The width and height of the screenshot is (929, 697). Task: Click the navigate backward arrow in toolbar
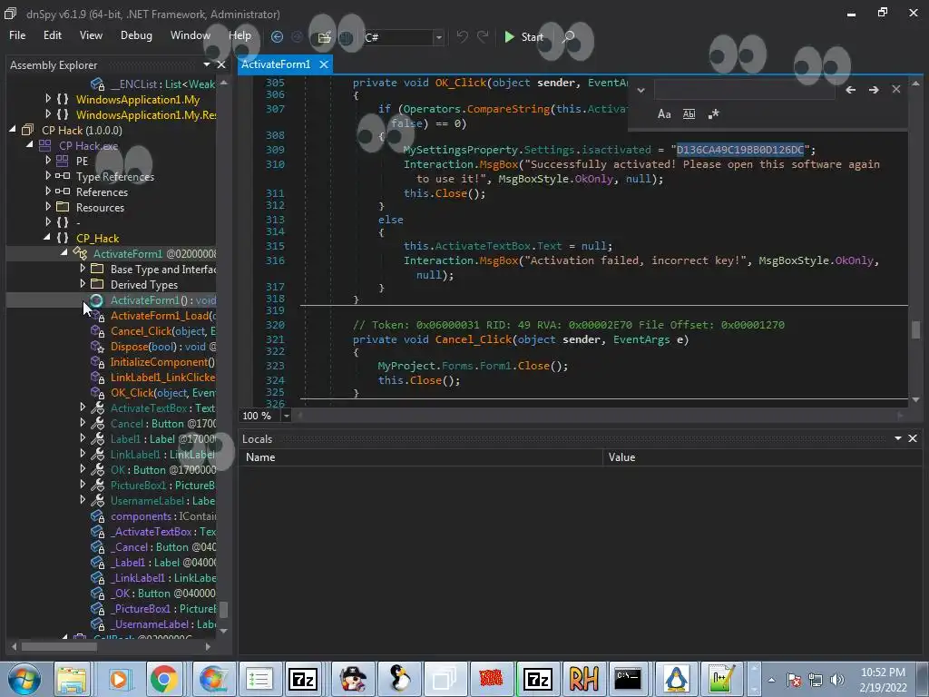[x=277, y=37]
